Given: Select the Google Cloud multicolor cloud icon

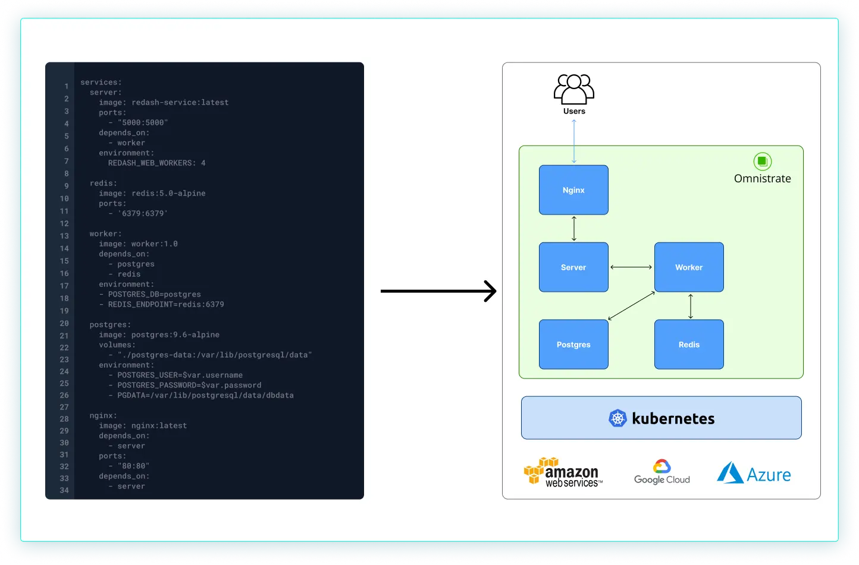Looking at the screenshot, I should (x=662, y=466).
